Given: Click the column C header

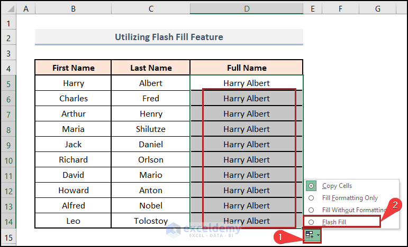Looking at the screenshot, I should (x=151, y=8).
